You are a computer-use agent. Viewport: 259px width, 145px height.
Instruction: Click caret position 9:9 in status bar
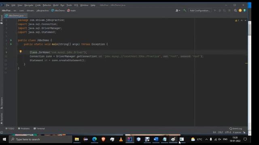[214, 133]
